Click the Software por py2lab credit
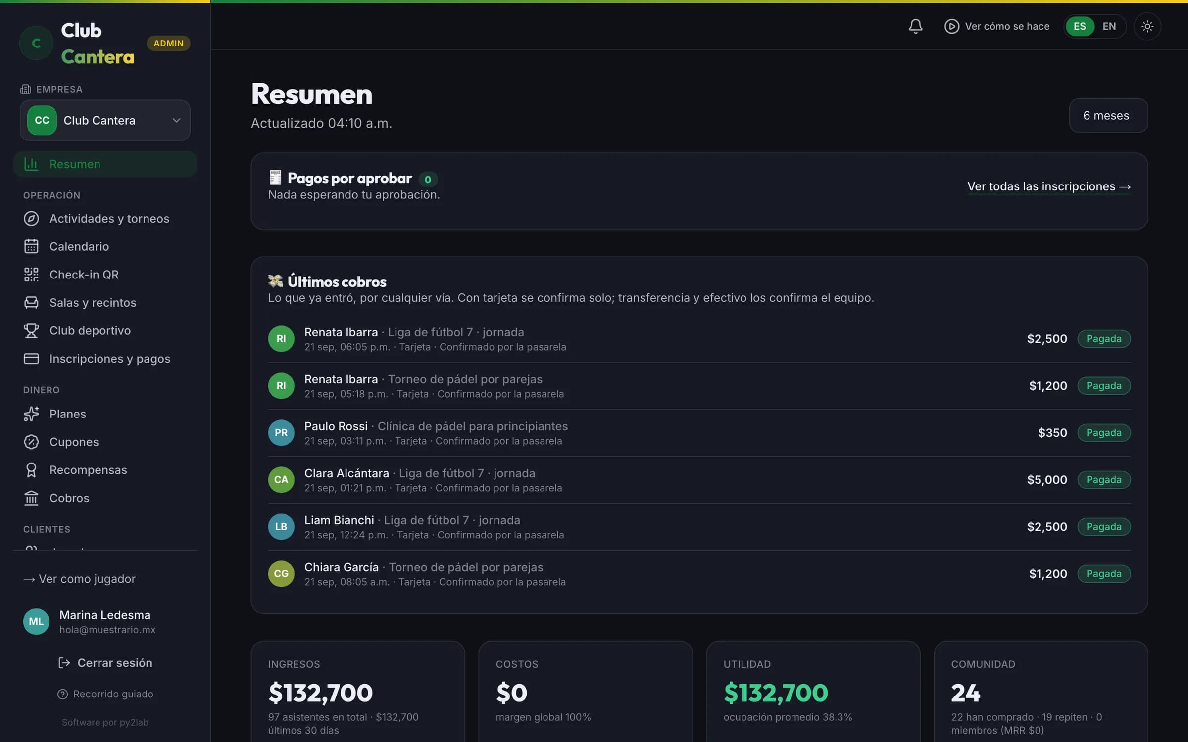Viewport: 1188px width, 742px height. pos(105,722)
